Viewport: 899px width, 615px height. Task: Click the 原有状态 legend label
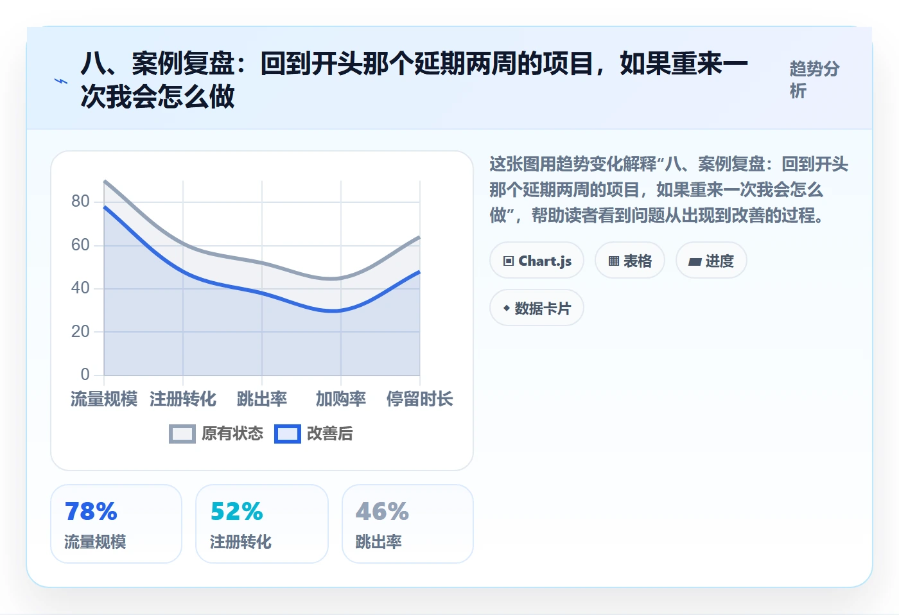[x=232, y=434]
